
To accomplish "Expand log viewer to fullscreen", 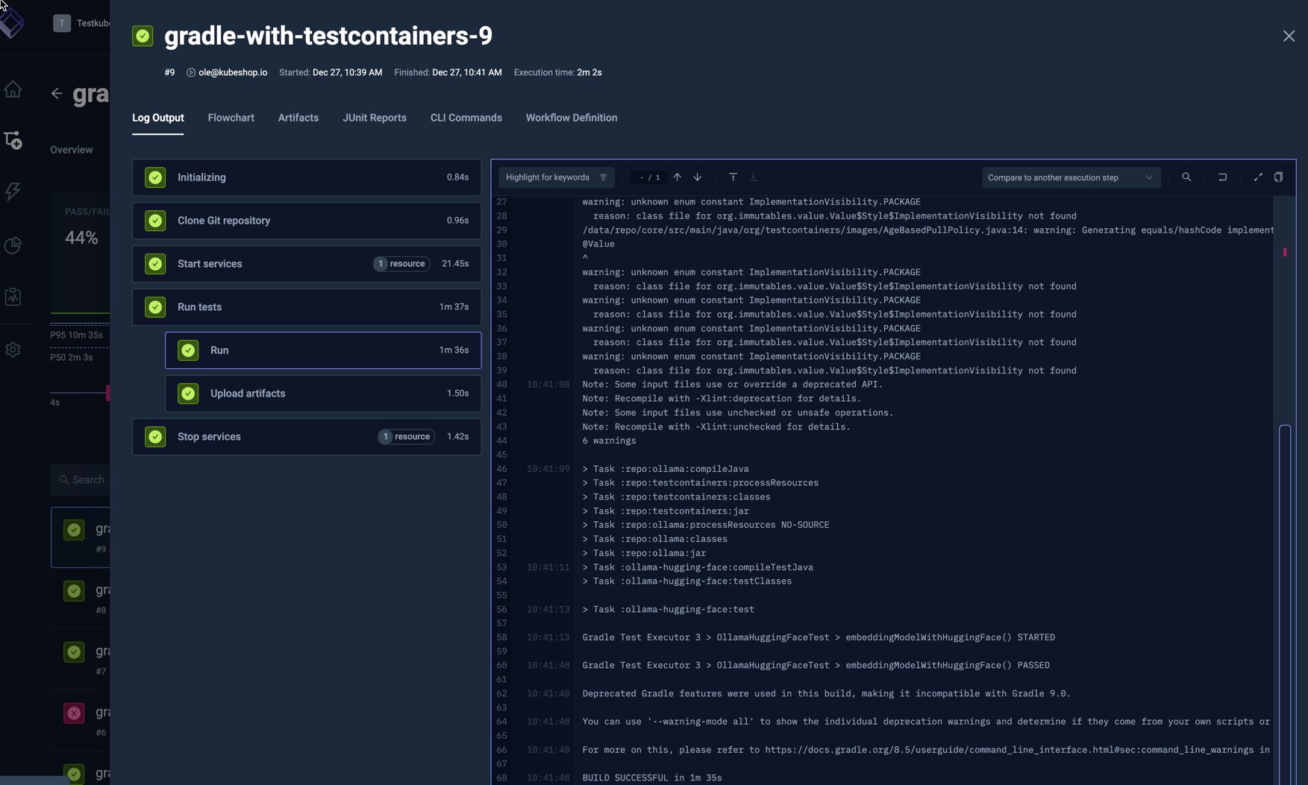I will point(1258,177).
